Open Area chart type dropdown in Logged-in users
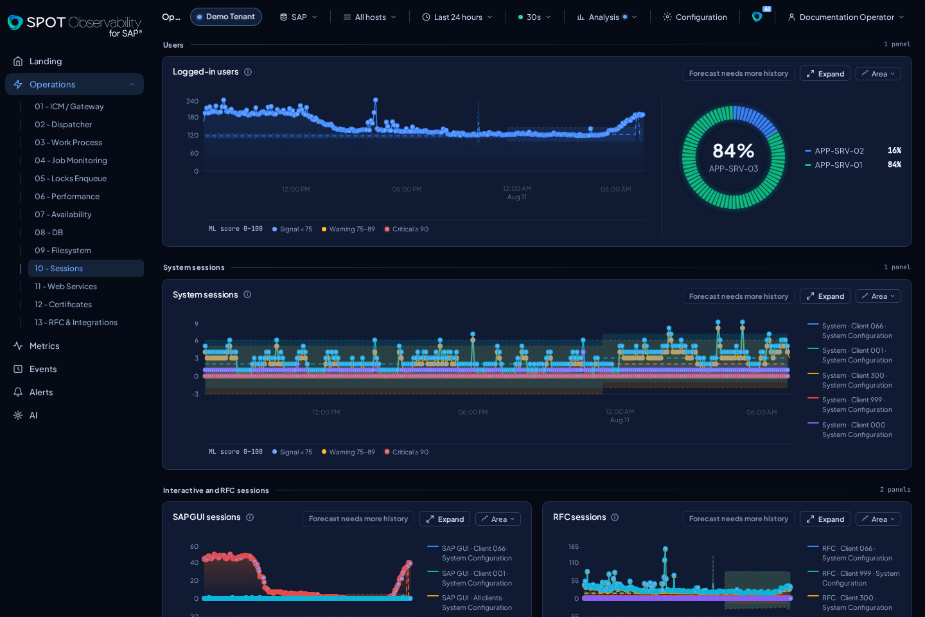The height and width of the screenshot is (617, 925). pyautogui.click(x=878, y=74)
